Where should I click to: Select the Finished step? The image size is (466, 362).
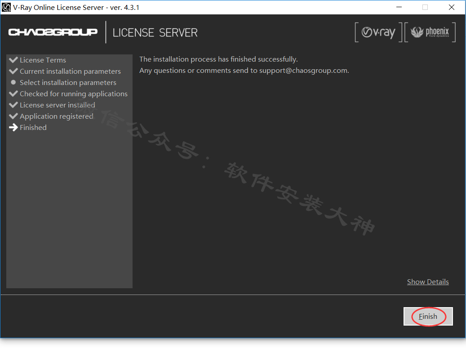pos(33,128)
